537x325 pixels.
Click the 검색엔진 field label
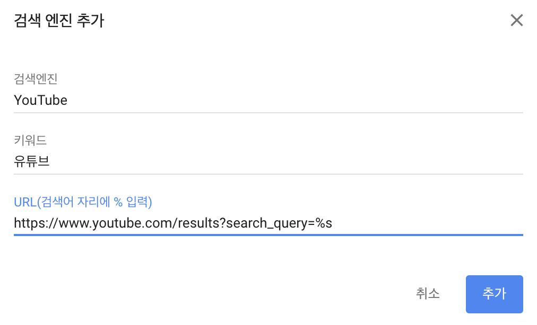pos(36,79)
